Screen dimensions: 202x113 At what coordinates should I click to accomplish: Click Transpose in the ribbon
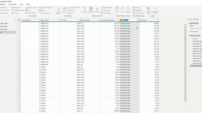pyautogui.click(x=3, y=8)
